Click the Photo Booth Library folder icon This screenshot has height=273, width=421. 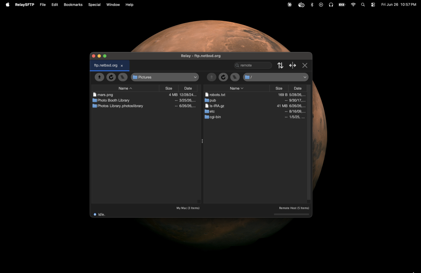pos(95,100)
